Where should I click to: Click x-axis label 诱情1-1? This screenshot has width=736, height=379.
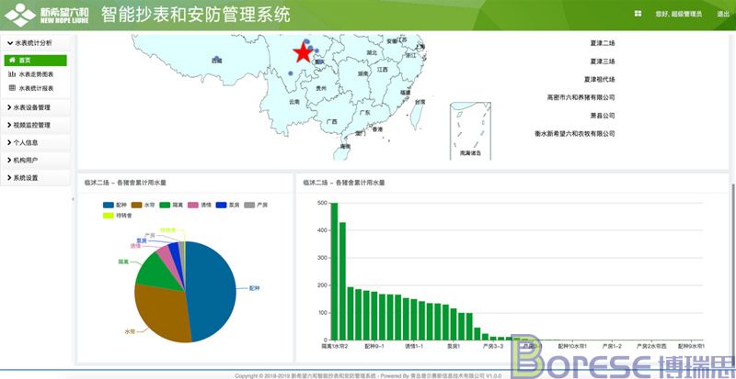coord(415,346)
